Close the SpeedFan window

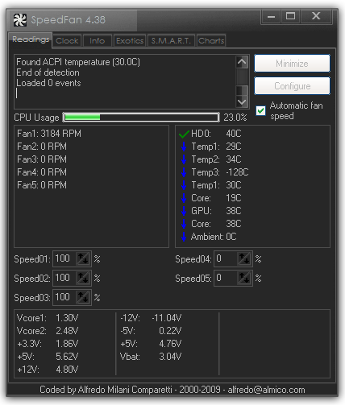316,17
